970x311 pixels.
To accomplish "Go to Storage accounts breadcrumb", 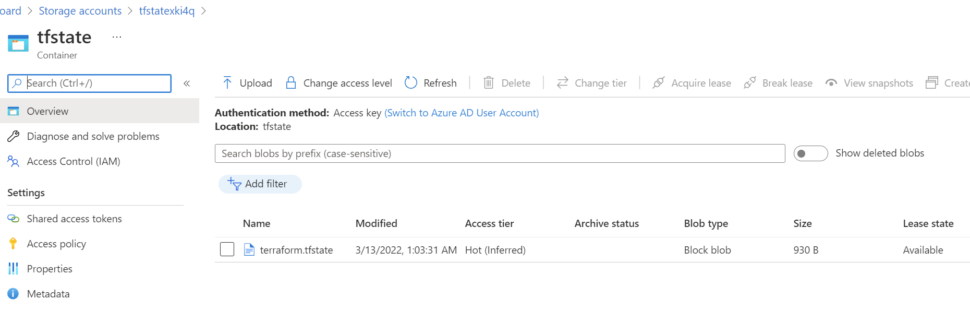I will click(x=80, y=11).
